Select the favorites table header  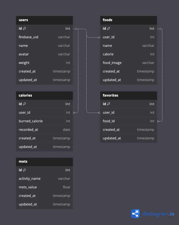point(128,96)
